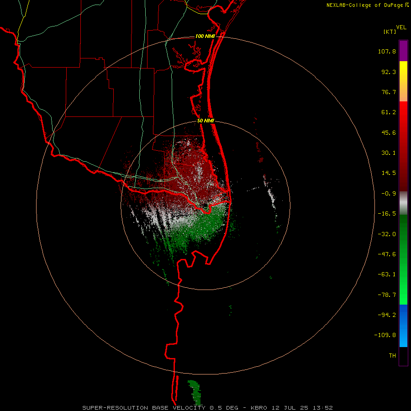Click the -47.6 velocity scale value

pos(387,254)
